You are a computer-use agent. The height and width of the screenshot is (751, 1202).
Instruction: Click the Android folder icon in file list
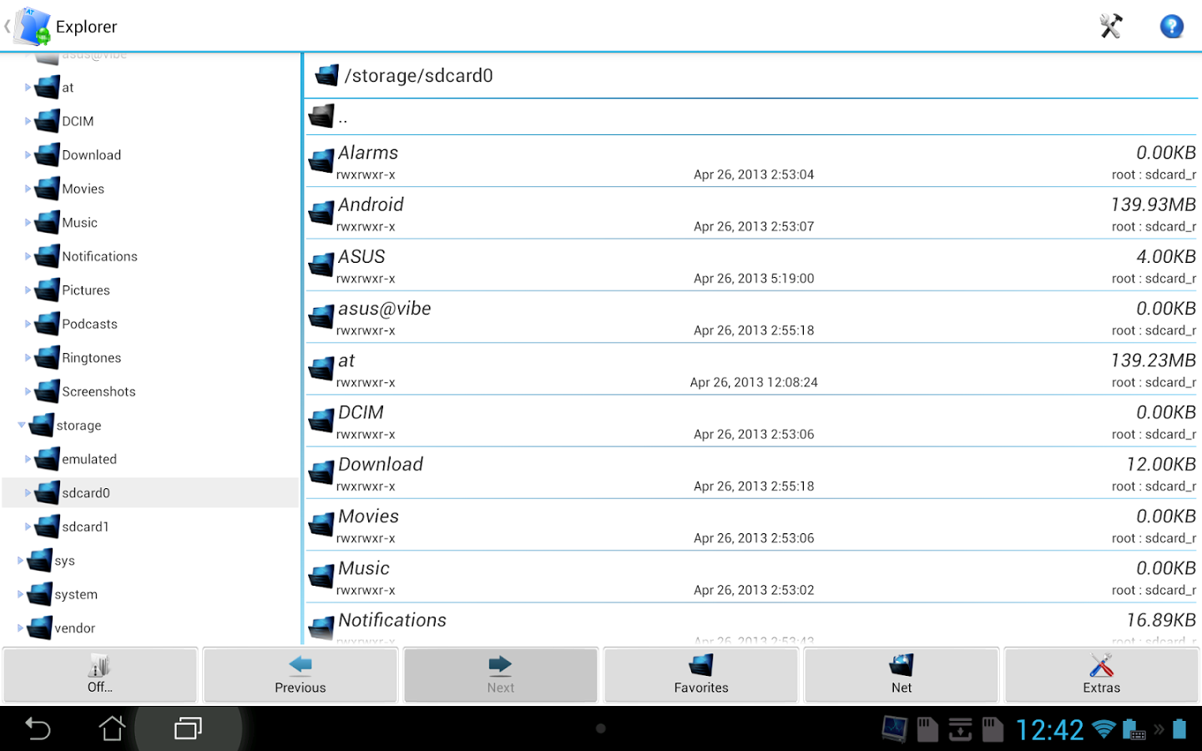pyautogui.click(x=321, y=212)
